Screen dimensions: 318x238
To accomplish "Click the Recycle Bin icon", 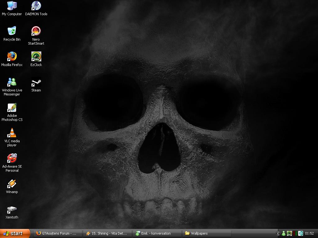I will point(12,31).
